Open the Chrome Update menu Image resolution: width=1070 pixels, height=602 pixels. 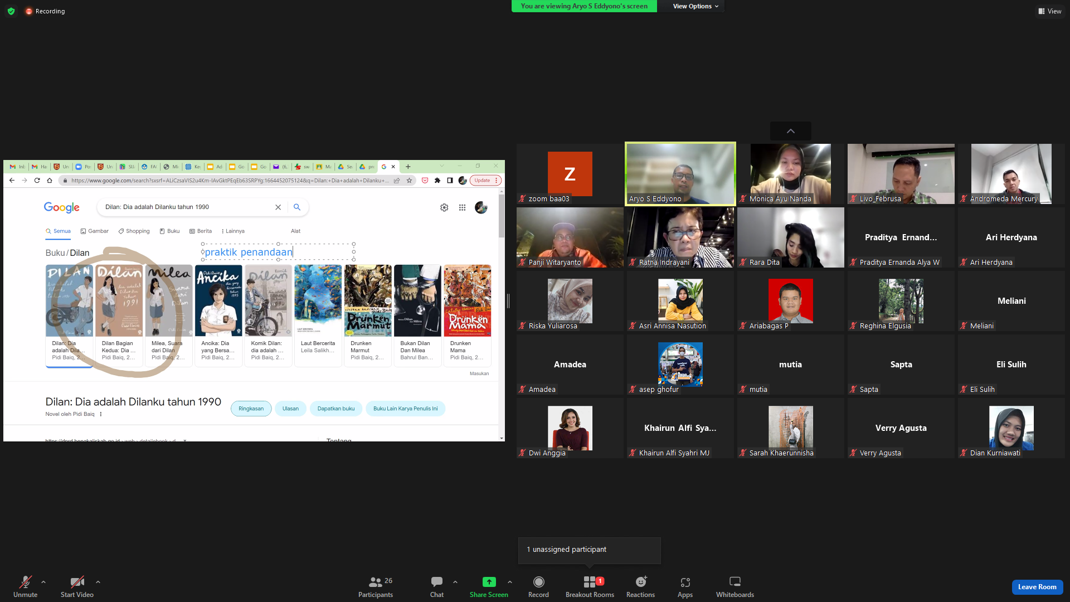pyautogui.click(x=487, y=180)
